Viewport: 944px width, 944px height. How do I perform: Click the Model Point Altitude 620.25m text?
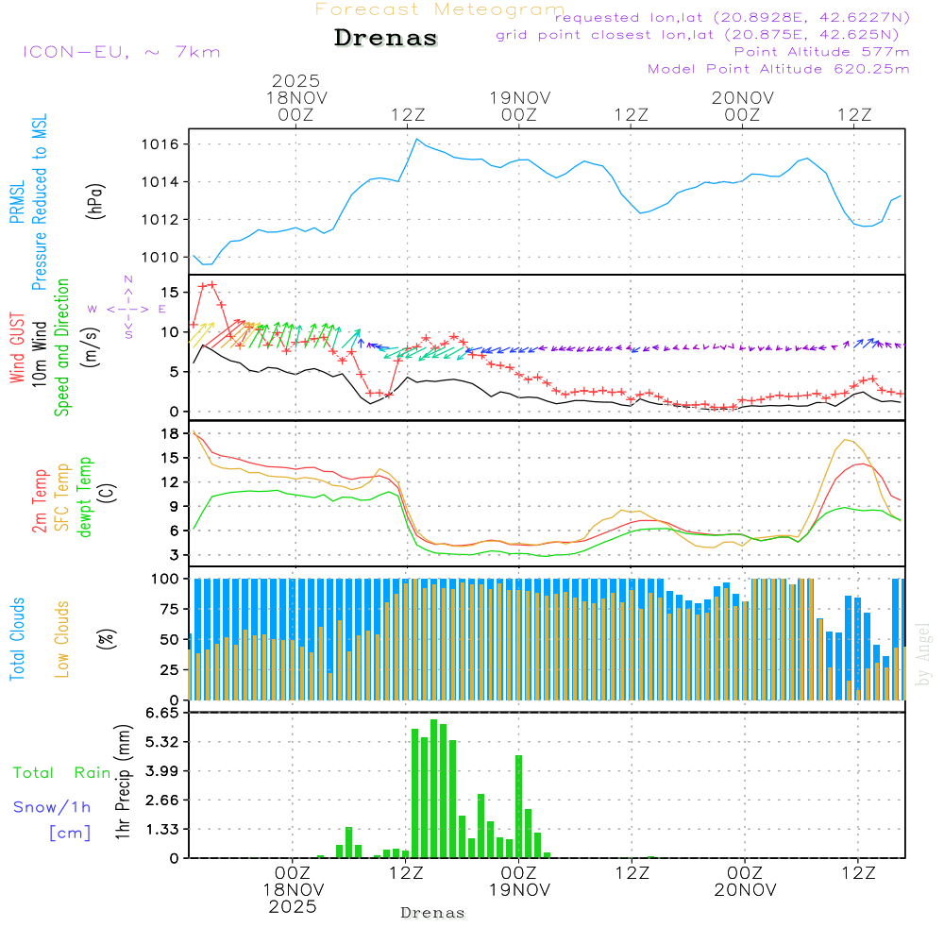[x=778, y=69]
